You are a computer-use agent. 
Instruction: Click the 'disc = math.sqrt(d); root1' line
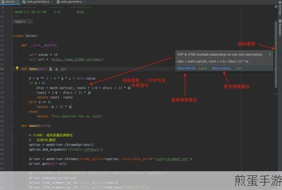84,88
